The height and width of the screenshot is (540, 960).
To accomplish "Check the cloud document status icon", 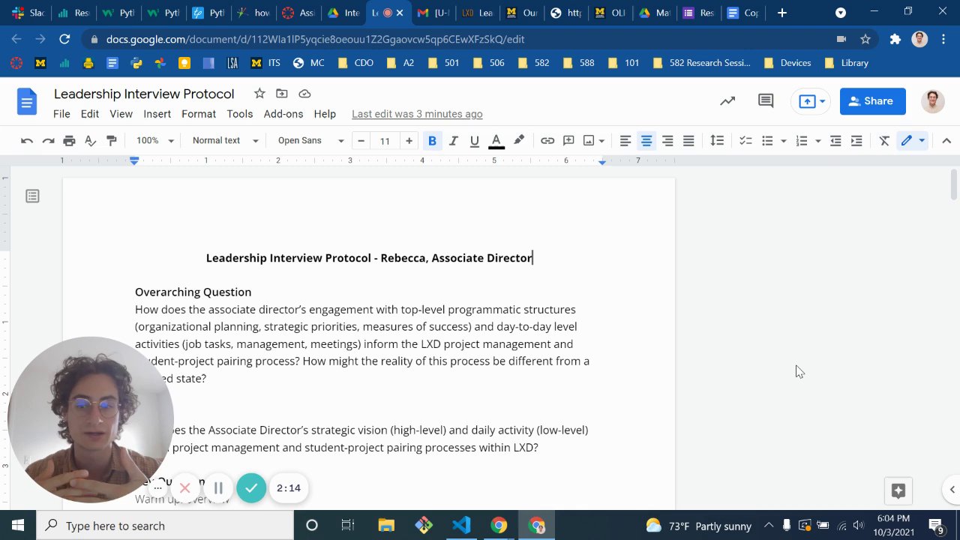I will [304, 94].
